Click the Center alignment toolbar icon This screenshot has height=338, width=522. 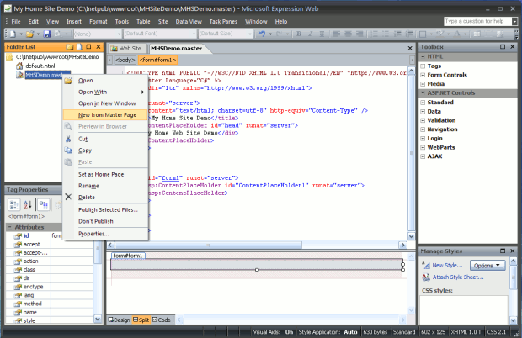click(x=348, y=34)
